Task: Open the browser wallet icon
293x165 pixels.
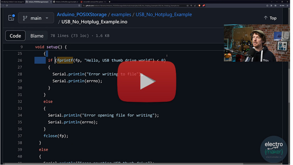Action: 276,6
